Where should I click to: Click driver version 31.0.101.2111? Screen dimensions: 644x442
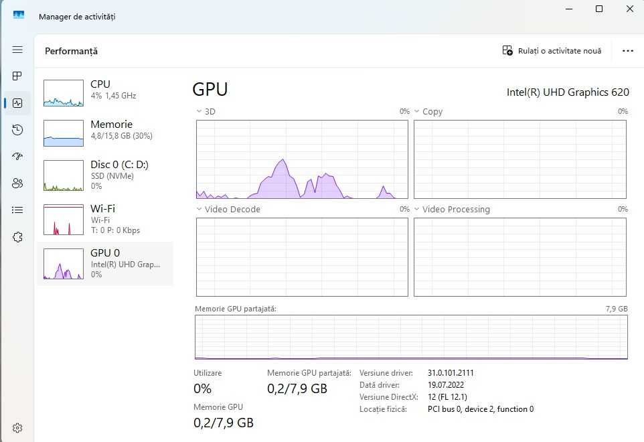(451, 372)
